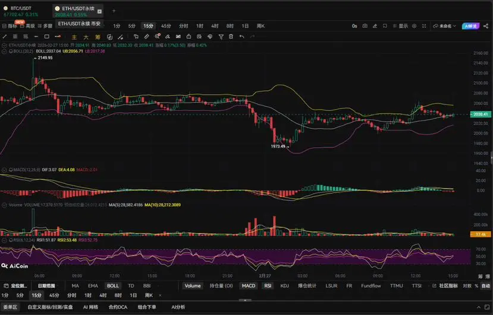This screenshot has height=315, width=493.
Task: Click the pencil edit icon in top bar
Action: tap(375, 26)
